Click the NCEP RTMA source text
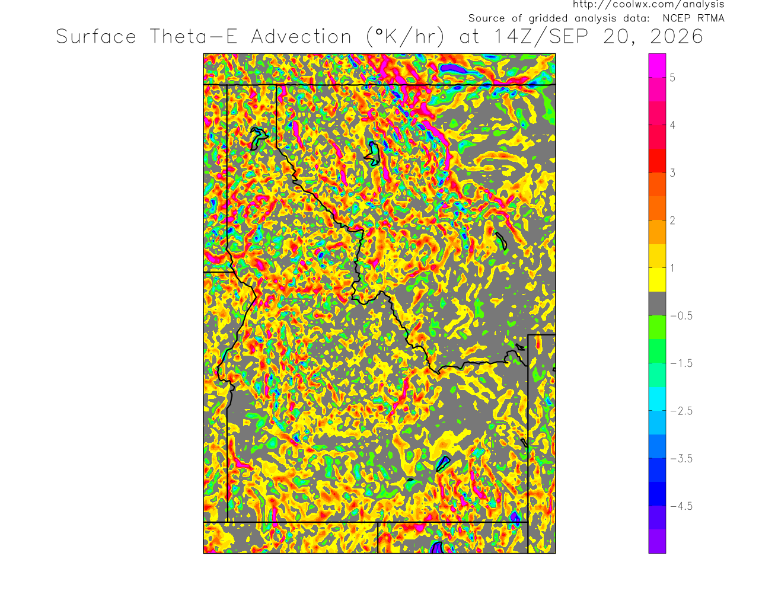759x607 pixels. 693,18
